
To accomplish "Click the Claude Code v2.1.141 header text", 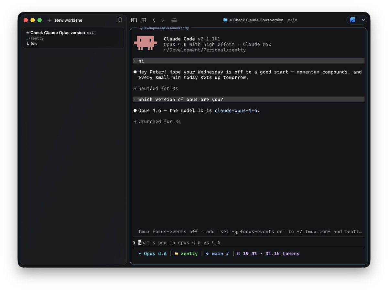I will (x=192, y=39).
